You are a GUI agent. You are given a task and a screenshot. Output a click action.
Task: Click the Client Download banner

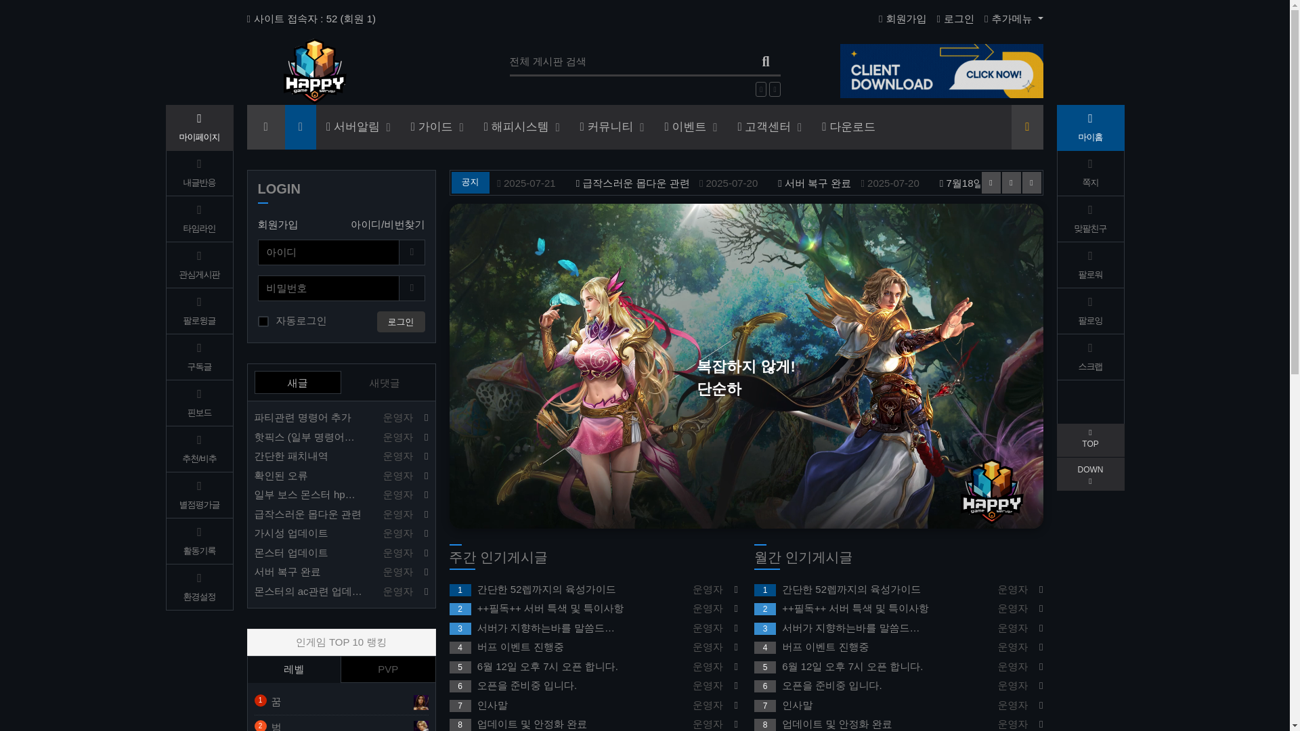[x=942, y=71]
